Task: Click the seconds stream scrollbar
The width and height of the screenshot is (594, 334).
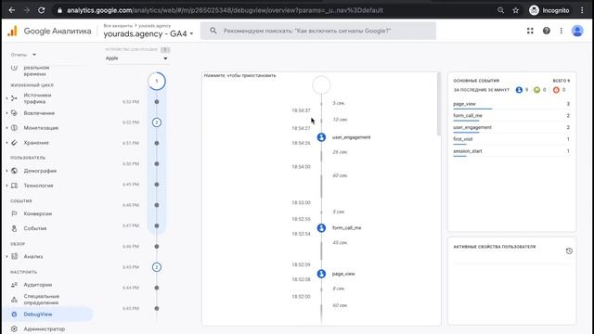Action: click(439, 104)
